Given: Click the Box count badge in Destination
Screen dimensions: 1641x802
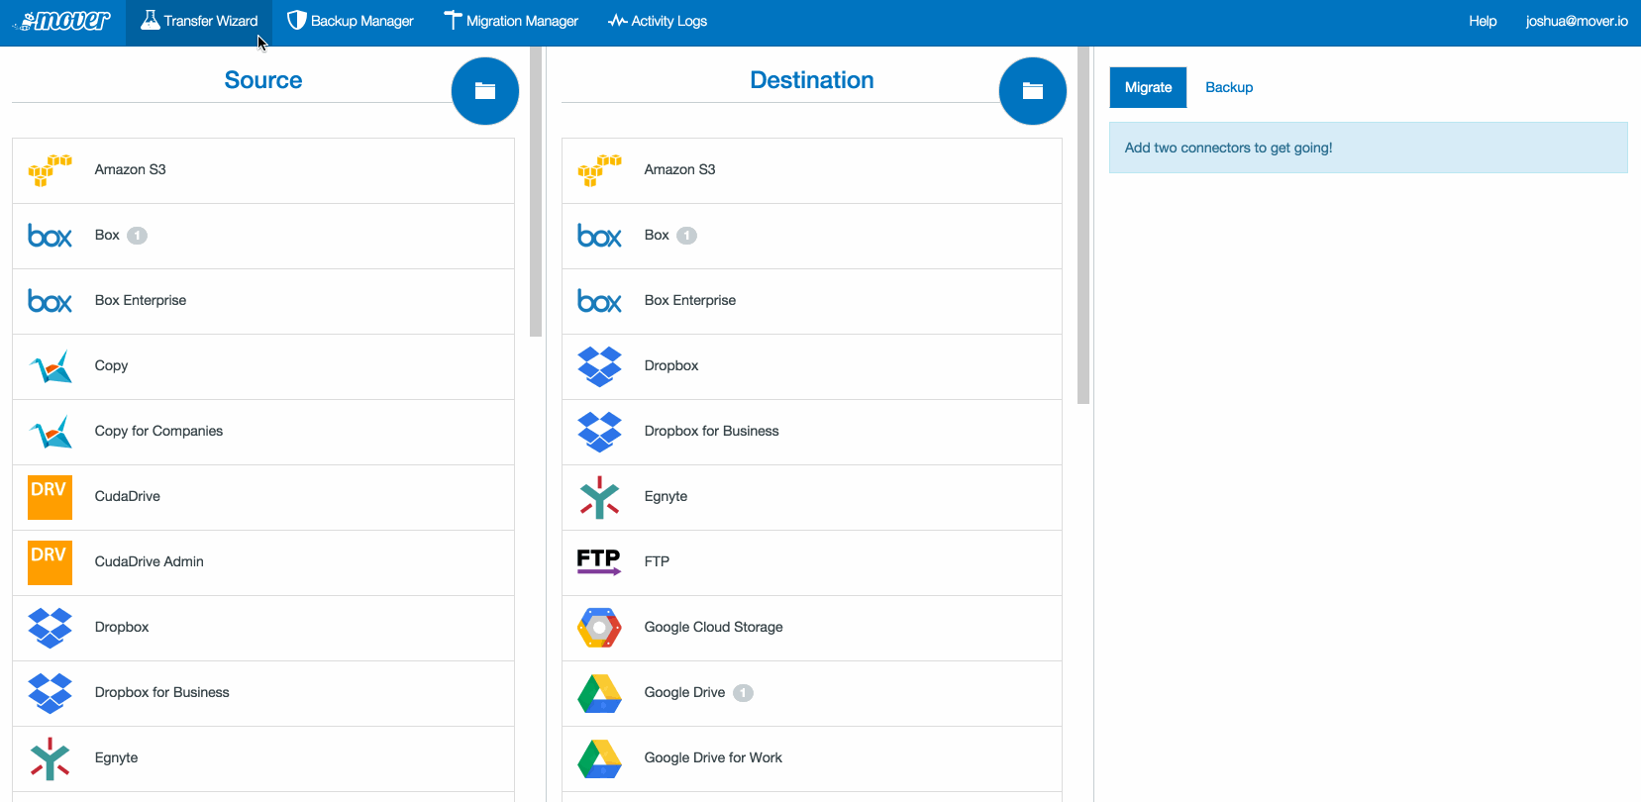Looking at the screenshot, I should 687,236.
